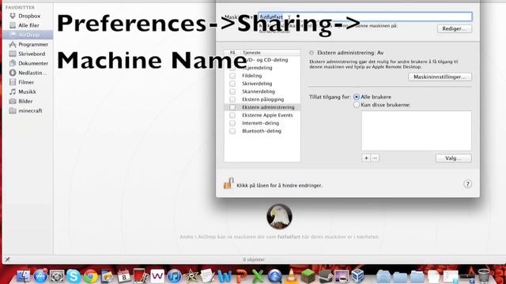Viewport: 506px width, 284px height.
Task: Enable the Ekstern administrering checkbox
Action: point(232,107)
